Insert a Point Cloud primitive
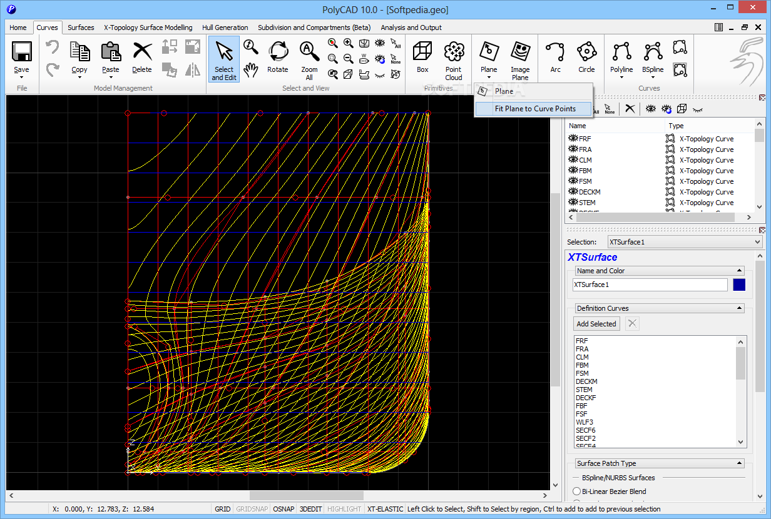 click(x=454, y=59)
